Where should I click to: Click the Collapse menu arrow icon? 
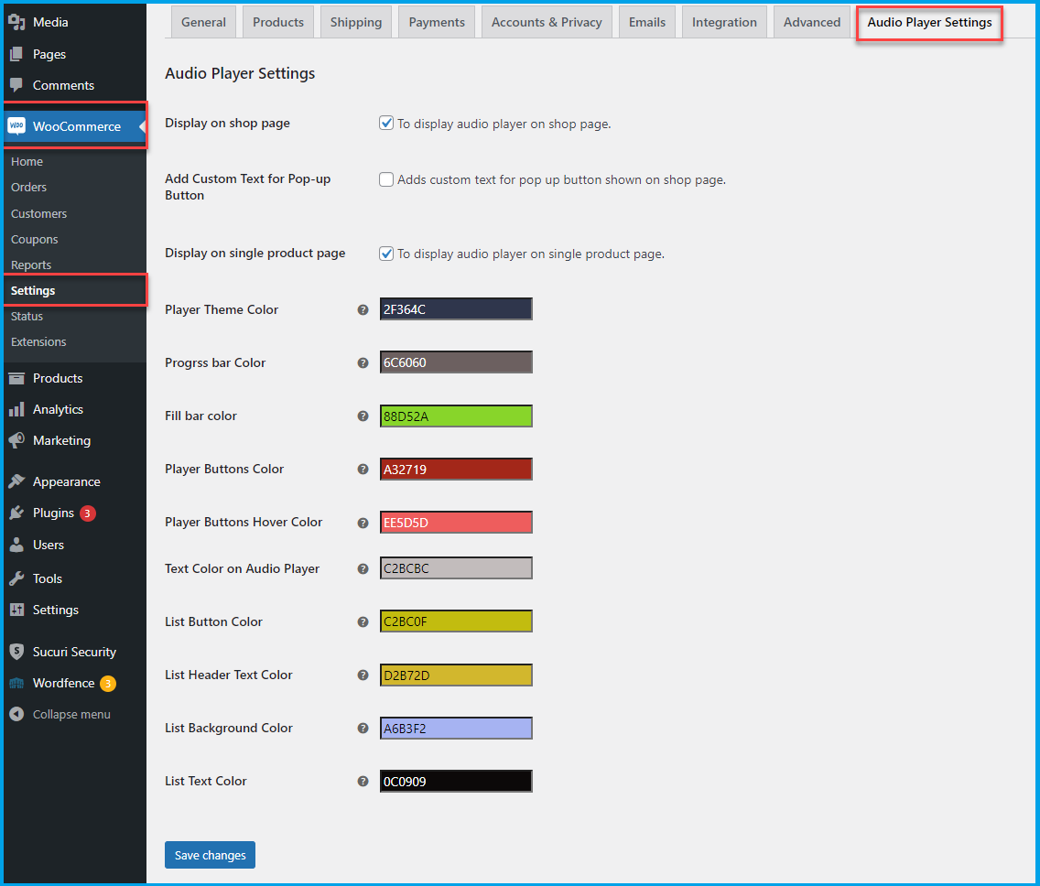(x=16, y=714)
